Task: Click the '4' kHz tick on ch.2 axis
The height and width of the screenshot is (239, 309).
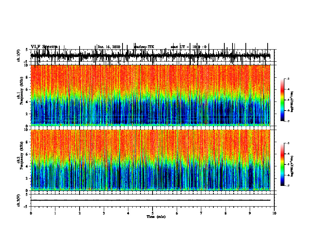Action: pyautogui.click(x=27, y=166)
